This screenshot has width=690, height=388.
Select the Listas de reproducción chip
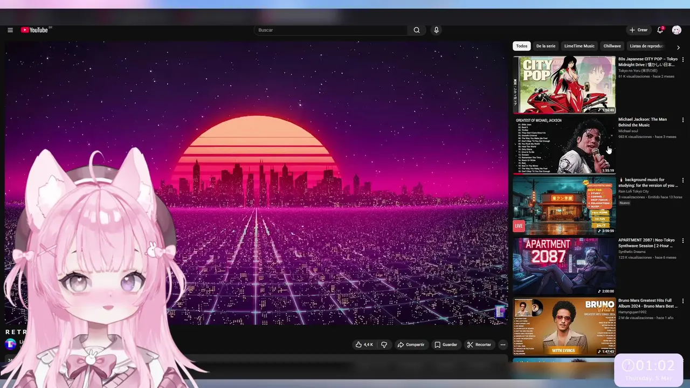coord(646,46)
